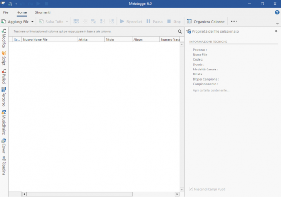Click the horizontal scrollbar right arrow
This screenshot has height=197, width=281.
tap(177, 194)
